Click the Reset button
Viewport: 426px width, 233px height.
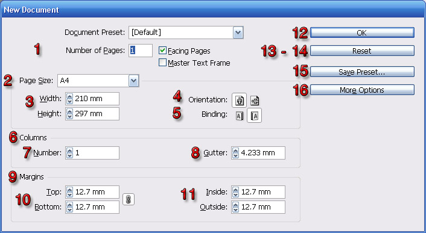362,51
